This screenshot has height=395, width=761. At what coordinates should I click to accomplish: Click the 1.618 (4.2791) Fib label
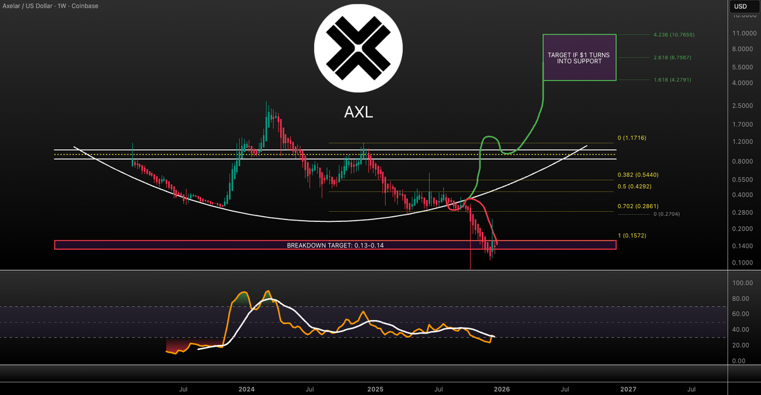[x=671, y=81]
